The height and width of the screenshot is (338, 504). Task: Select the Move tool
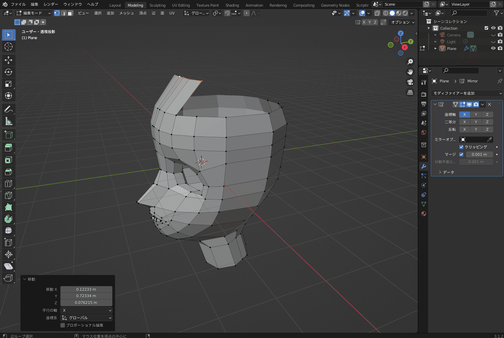click(x=8, y=60)
